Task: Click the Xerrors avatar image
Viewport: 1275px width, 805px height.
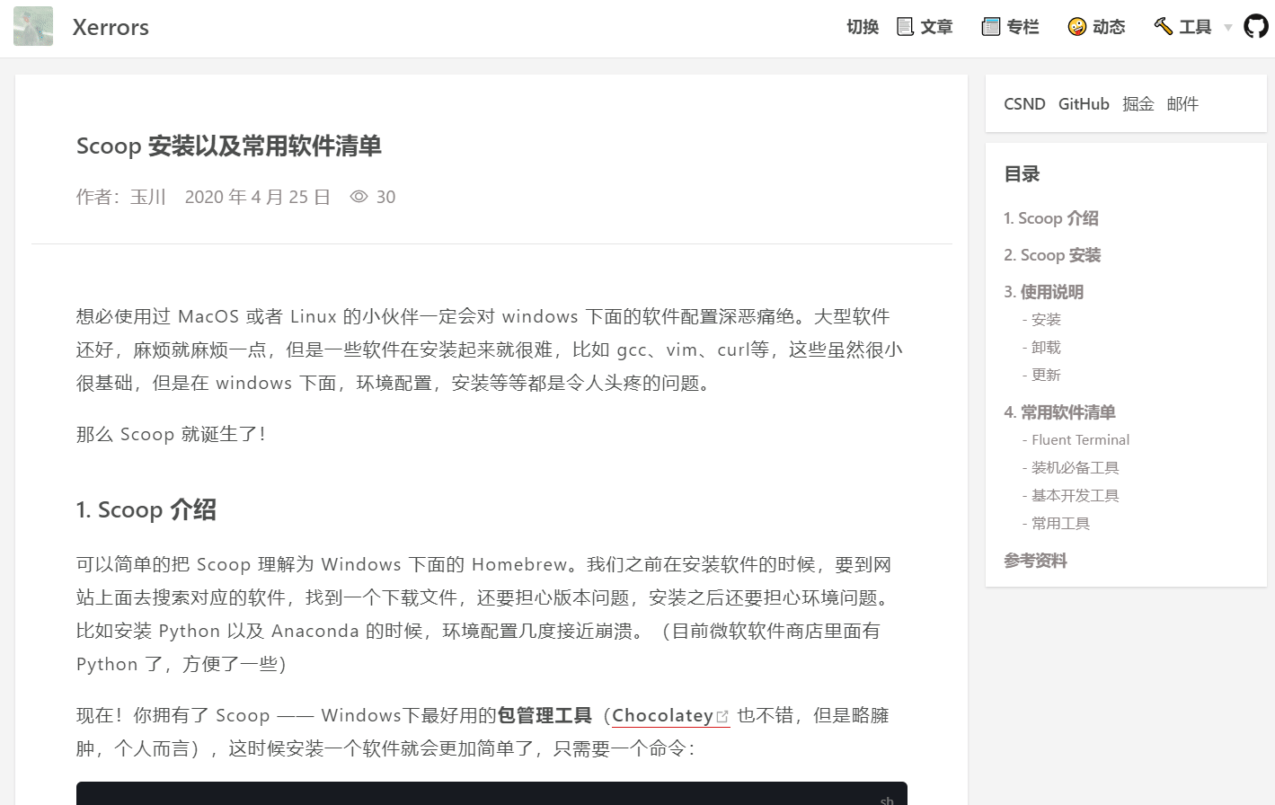Action: click(32, 26)
